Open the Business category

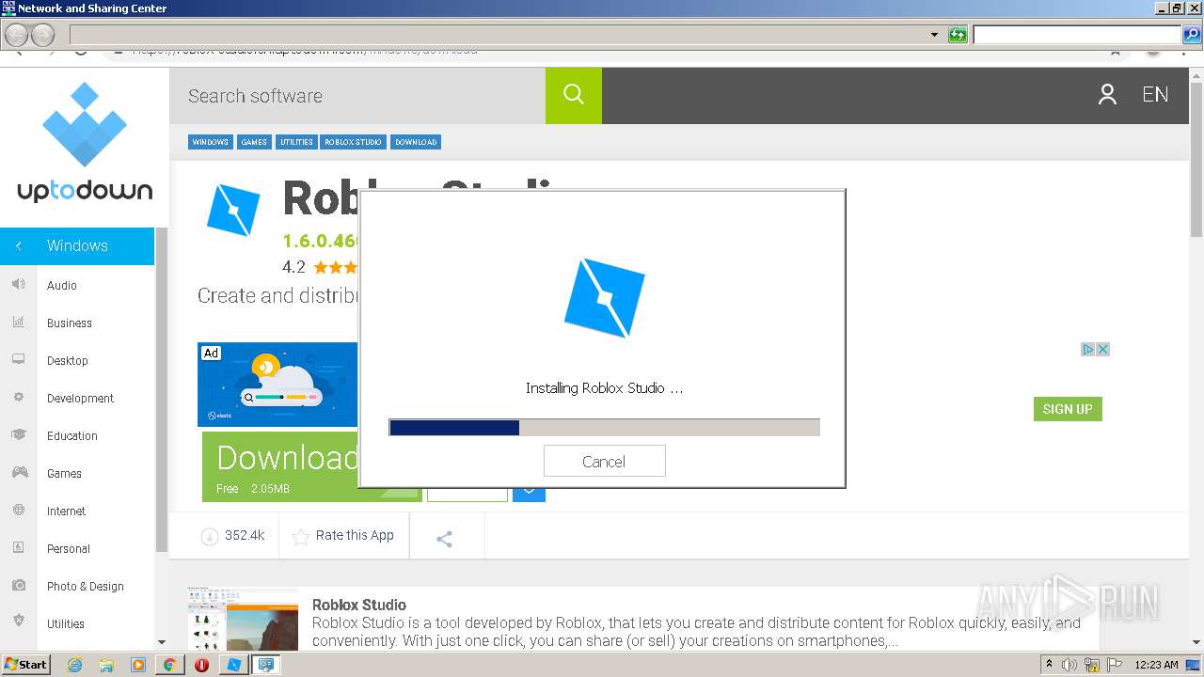[70, 323]
